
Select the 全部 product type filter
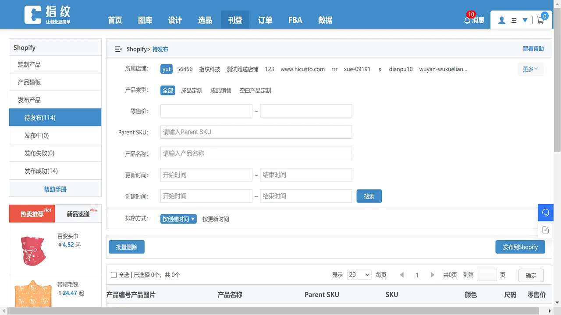pos(167,90)
